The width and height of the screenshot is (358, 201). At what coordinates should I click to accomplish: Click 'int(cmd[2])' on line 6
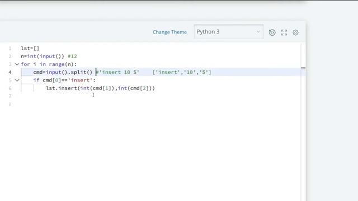[x=135, y=88]
